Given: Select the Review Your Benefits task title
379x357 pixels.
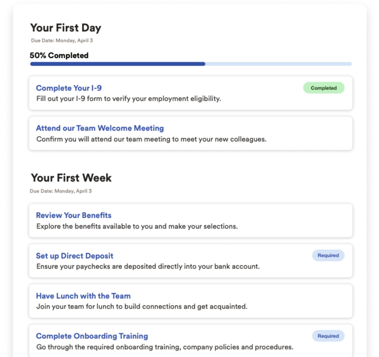Looking at the screenshot, I should (74, 215).
